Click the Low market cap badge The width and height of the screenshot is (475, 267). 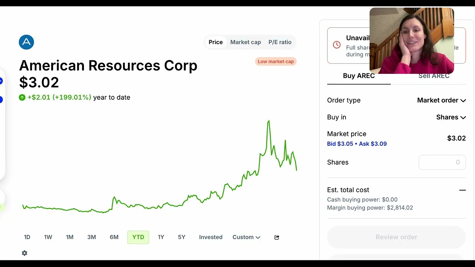[276, 62]
